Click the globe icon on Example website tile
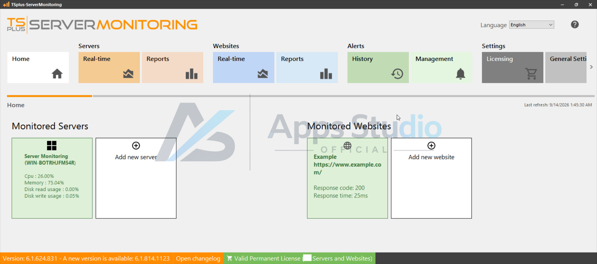Screen dimensions: 597x264 [x=347, y=145]
